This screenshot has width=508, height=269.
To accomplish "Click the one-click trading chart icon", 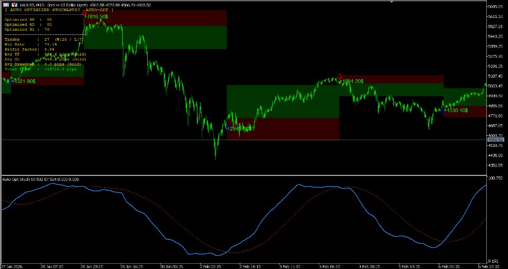I will pyautogui.click(x=14, y=5).
